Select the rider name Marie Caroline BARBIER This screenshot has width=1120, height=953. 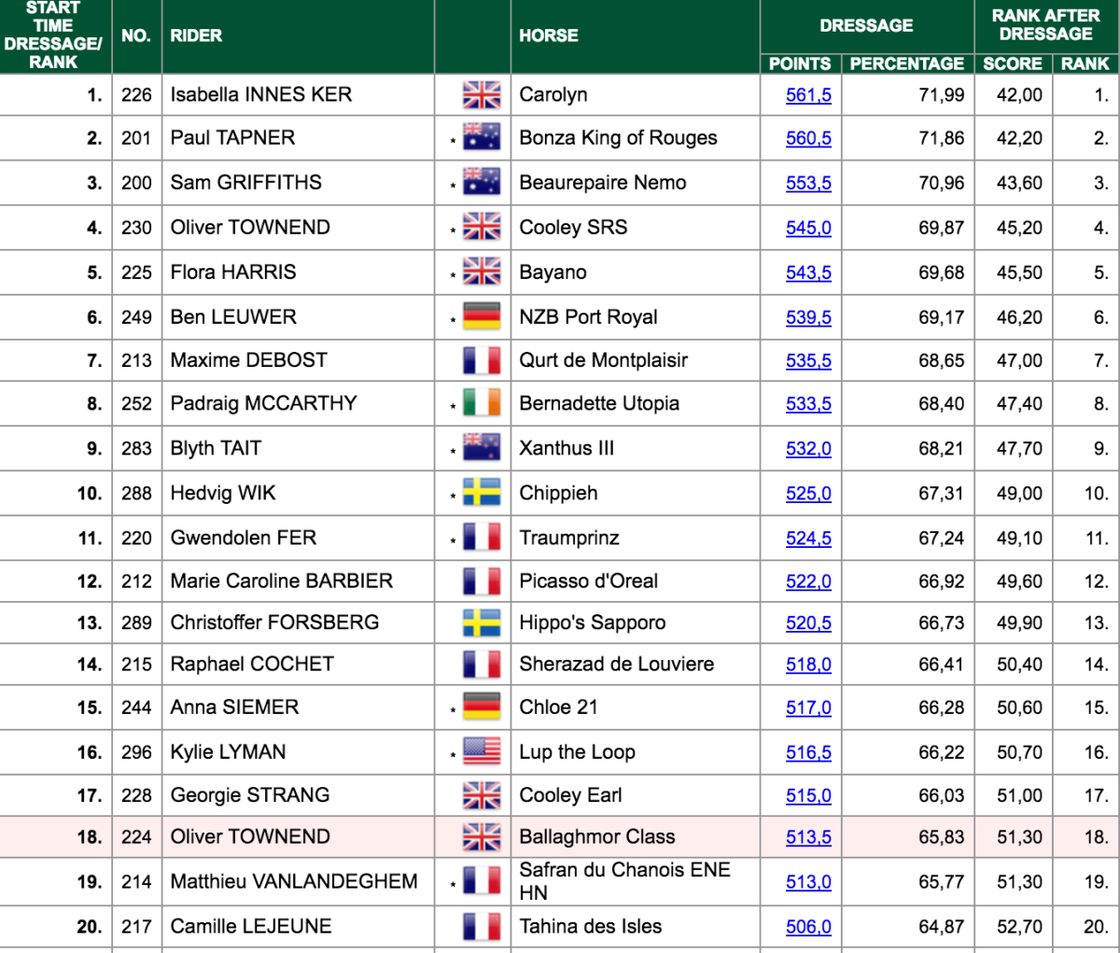(282, 581)
